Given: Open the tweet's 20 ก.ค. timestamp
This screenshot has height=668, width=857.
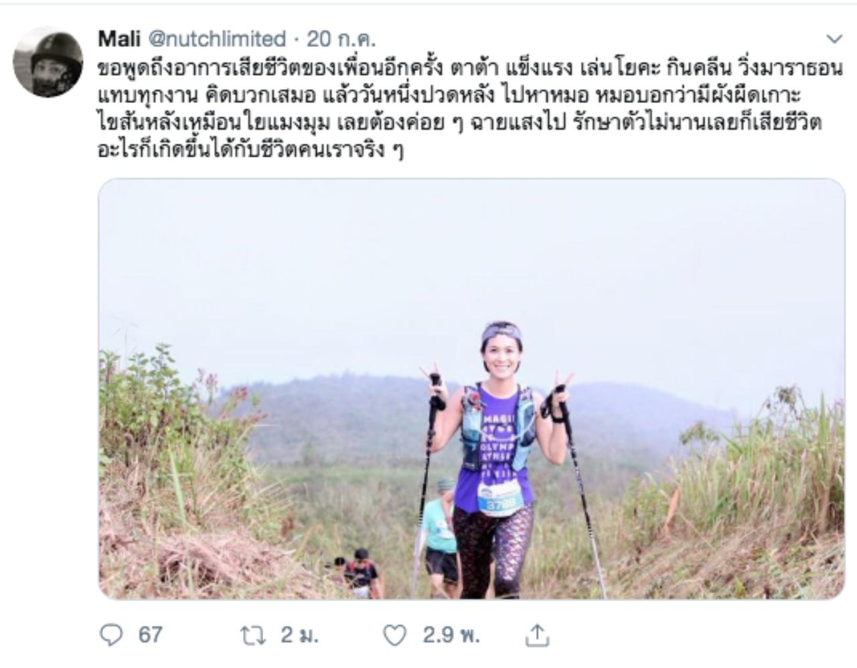Looking at the screenshot, I should [x=341, y=39].
